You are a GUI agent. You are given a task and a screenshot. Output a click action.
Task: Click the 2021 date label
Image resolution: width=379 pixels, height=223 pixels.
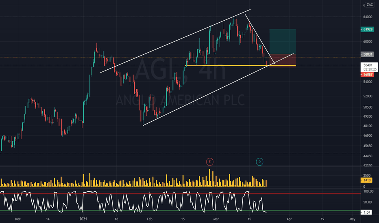click(83, 219)
